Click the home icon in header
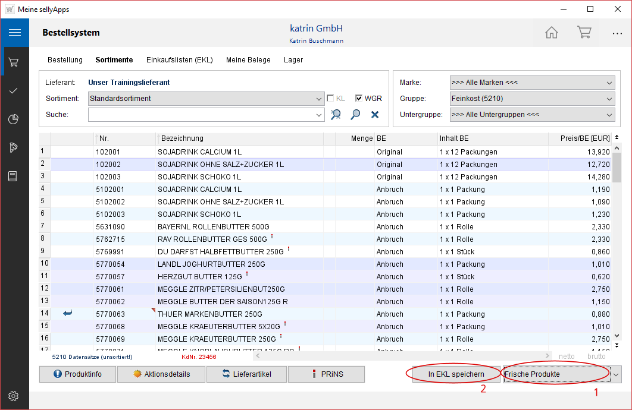 [x=552, y=33]
